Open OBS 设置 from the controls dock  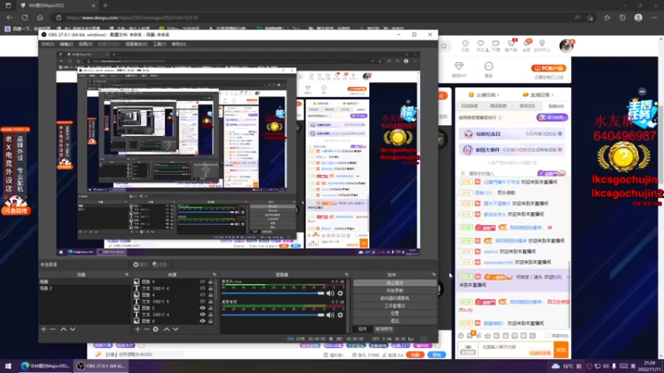(395, 313)
